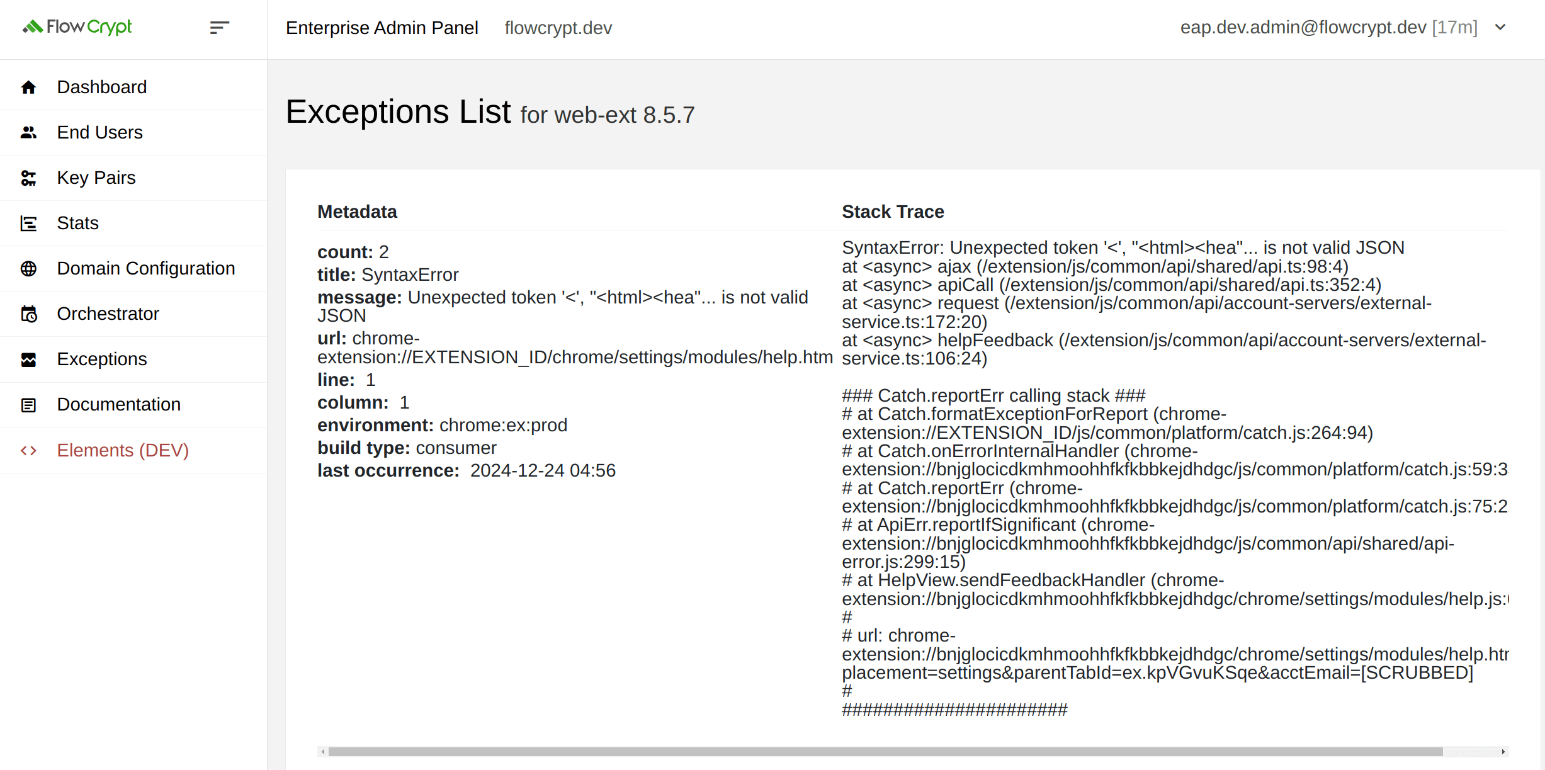Viewport: 1545px width, 770px height.
Task: Click the flowcrypt.dev domain label
Action: point(558,28)
